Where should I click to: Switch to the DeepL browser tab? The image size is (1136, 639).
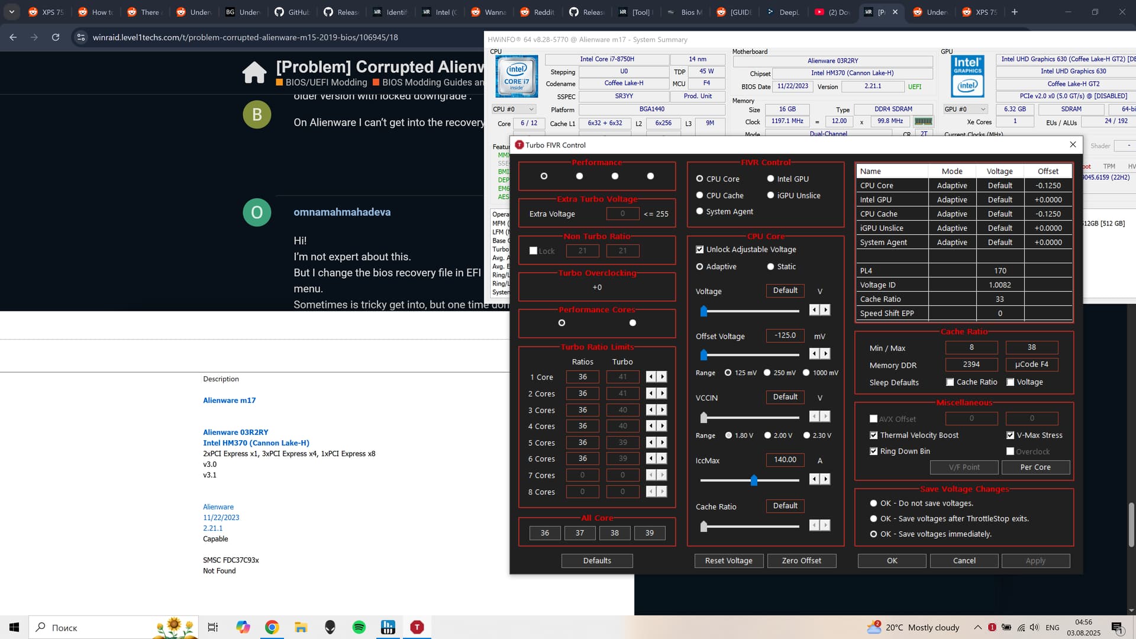783,12
